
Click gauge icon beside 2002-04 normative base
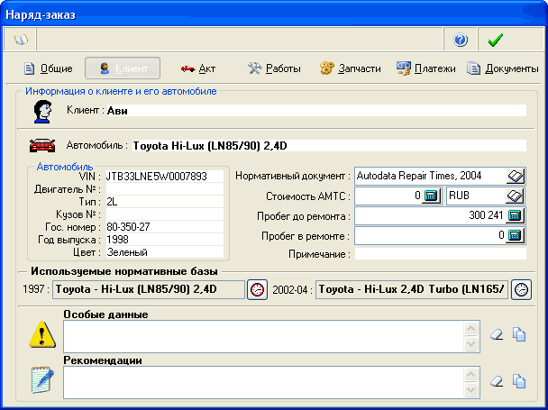(x=521, y=289)
